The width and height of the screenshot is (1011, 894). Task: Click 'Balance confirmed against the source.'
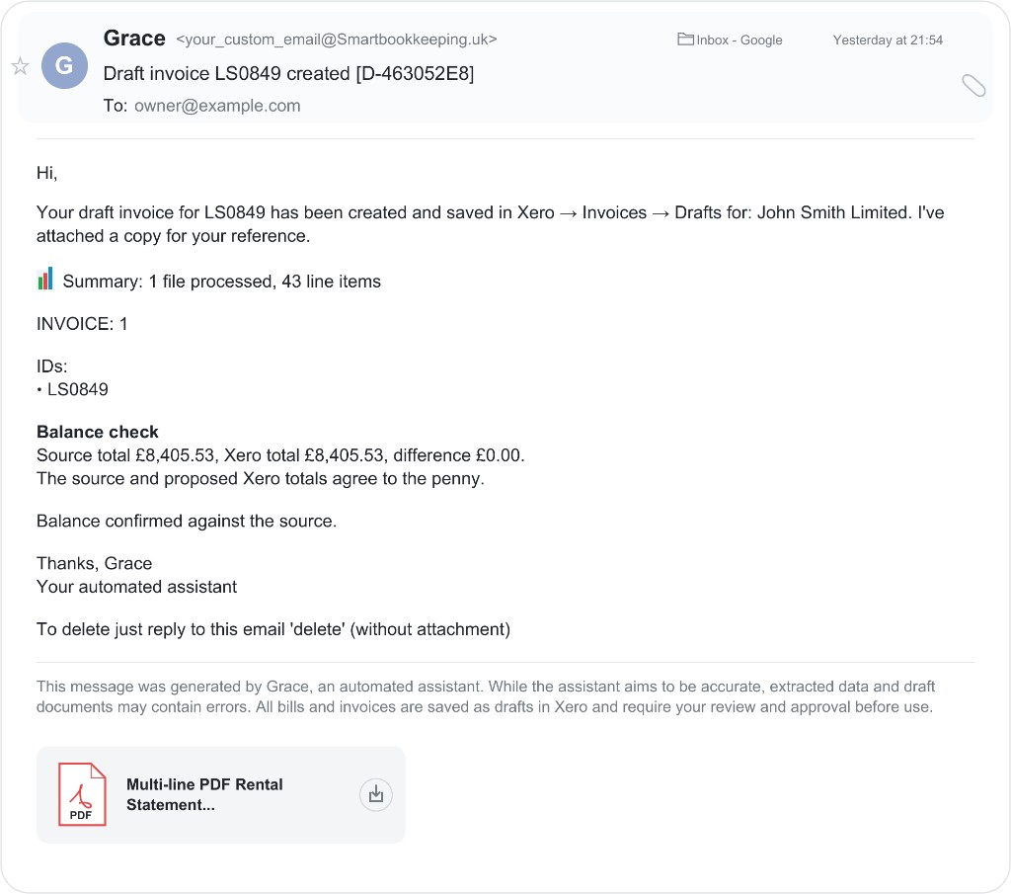pyautogui.click(x=187, y=522)
